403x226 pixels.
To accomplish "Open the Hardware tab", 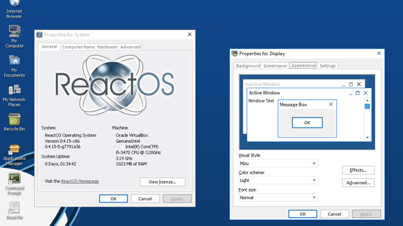I will pyautogui.click(x=107, y=47).
